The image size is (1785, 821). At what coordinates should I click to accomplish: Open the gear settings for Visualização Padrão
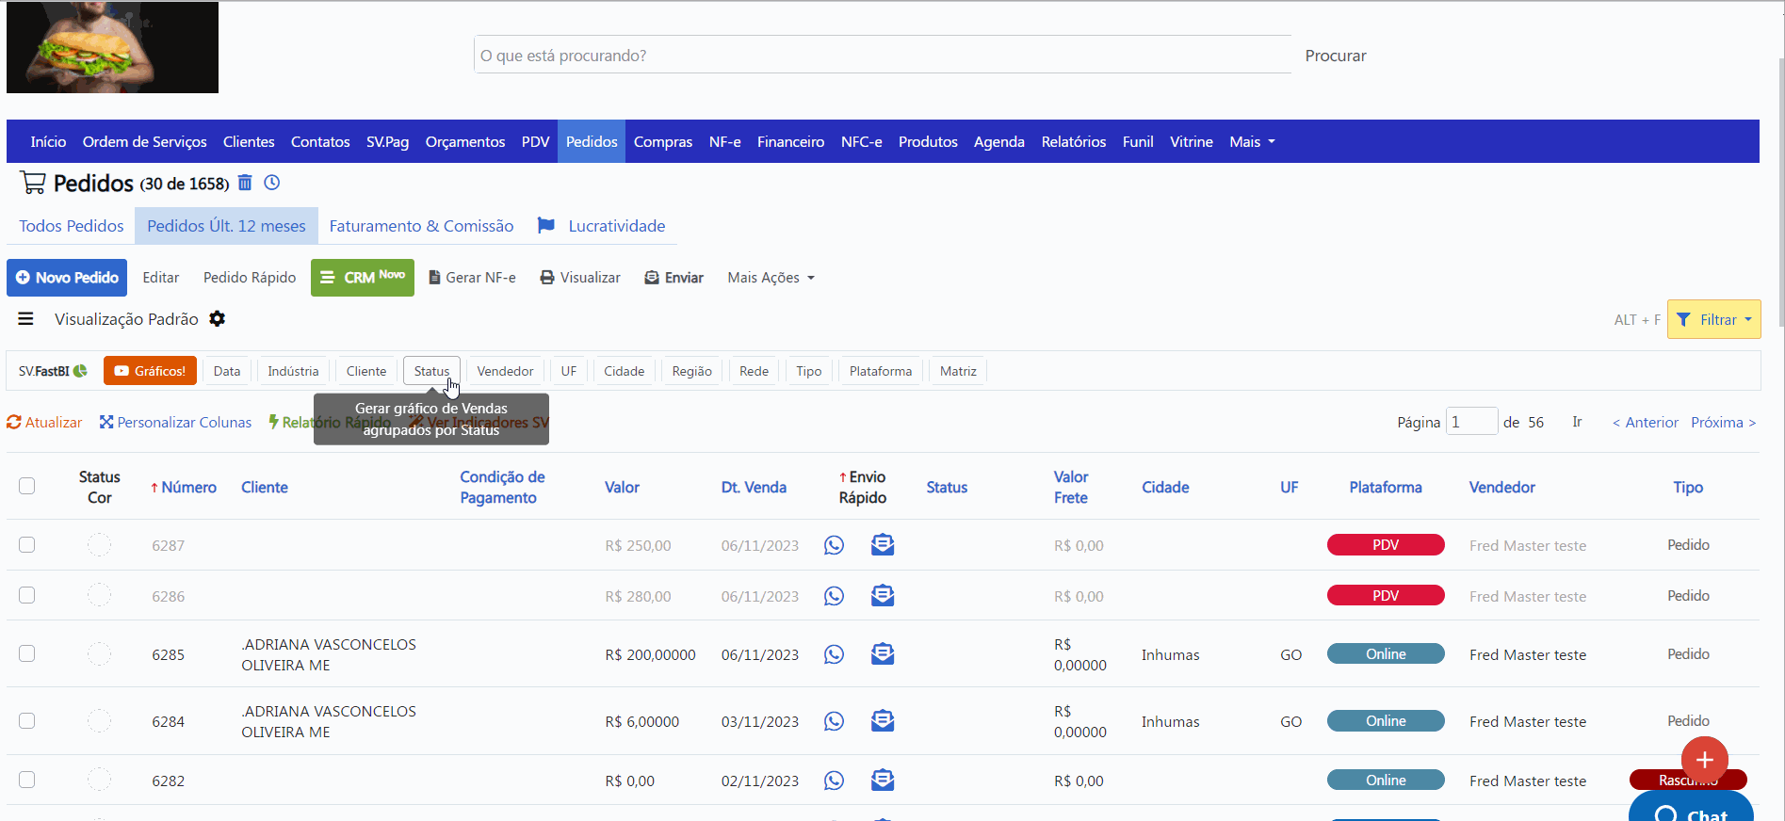coord(218,319)
